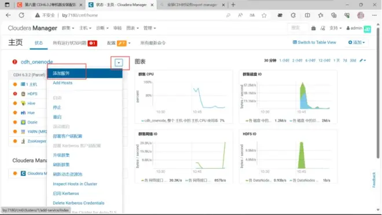The image size is (382, 215).
Task: Select the 7d time range
Action: click(x=345, y=60)
